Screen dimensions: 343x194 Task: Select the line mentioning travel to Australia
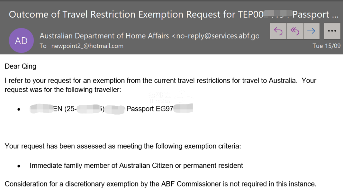click(x=161, y=81)
